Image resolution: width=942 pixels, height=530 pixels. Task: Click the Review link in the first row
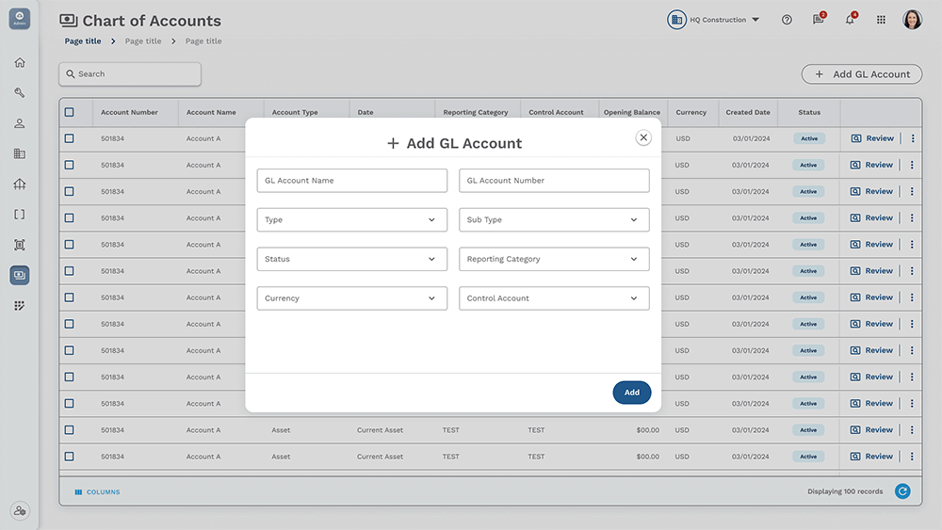[880, 138]
